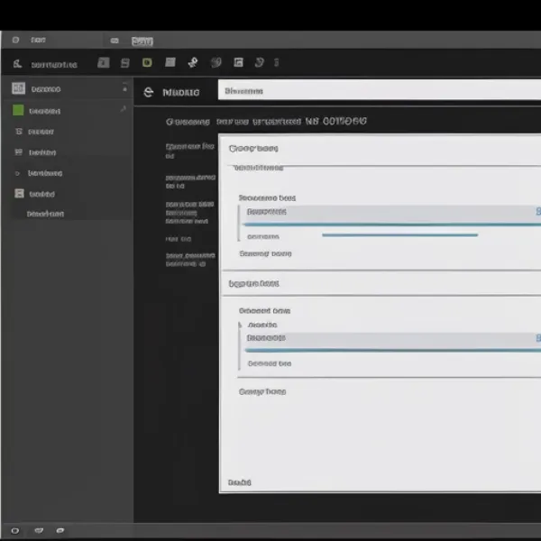The height and width of the screenshot is (541, 541).
Task: Click the swirl icon at the toolbar's right end
Action: [260, 63]
